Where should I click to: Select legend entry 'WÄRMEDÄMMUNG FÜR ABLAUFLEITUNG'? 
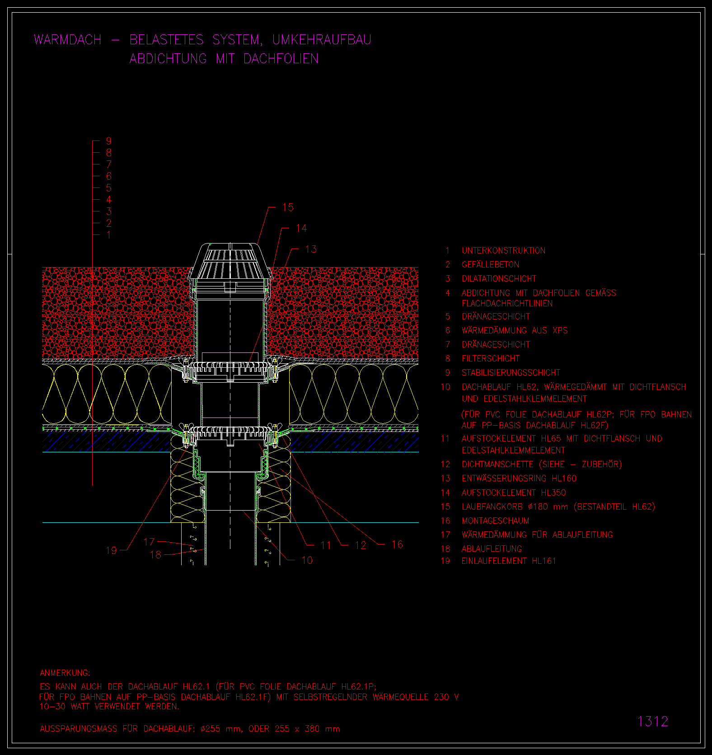click(x=537, y=535)
